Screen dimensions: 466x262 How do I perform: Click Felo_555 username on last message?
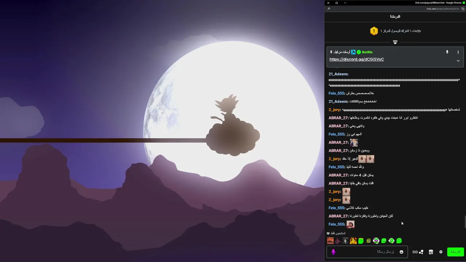point(337,224)
